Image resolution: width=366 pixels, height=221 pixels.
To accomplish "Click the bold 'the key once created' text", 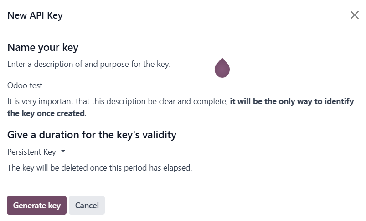I will 46,113.
